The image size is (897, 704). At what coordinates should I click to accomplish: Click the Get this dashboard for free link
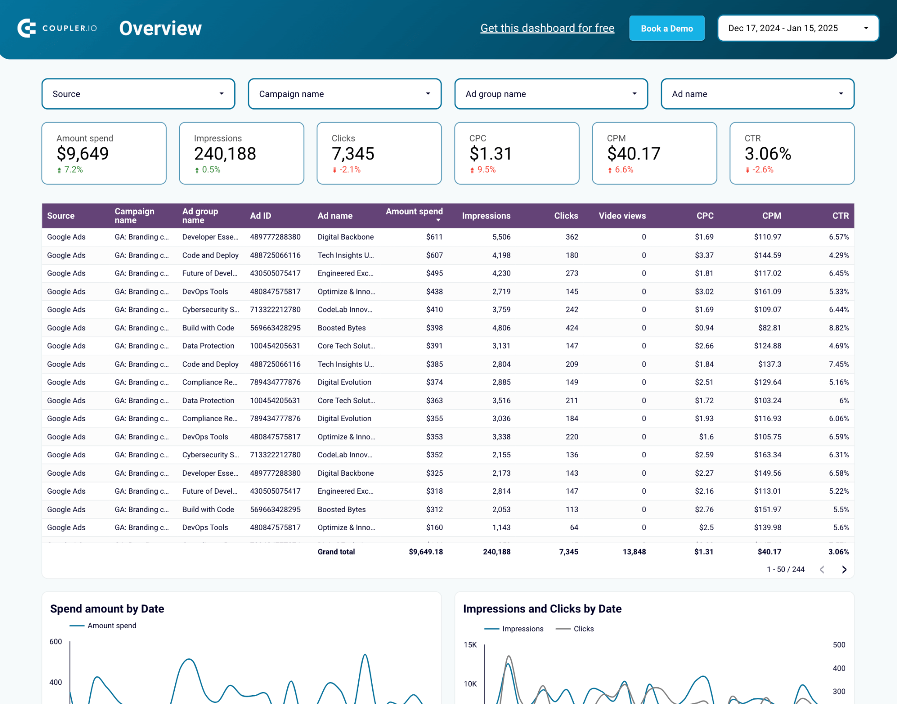pos(547,28)
